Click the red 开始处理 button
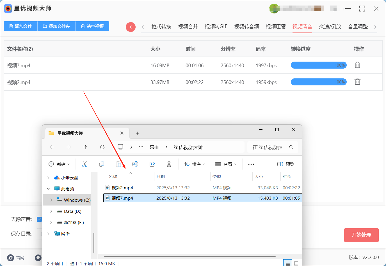The image size is (386, 266). (361, 235)
